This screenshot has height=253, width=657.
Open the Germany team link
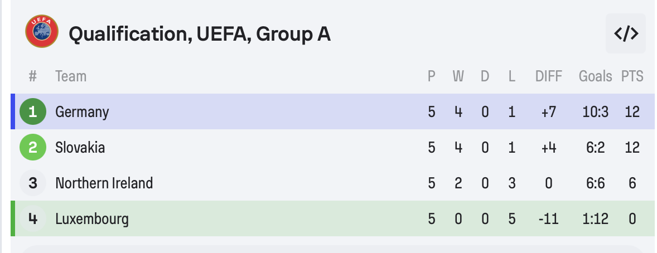pos(82,111)
